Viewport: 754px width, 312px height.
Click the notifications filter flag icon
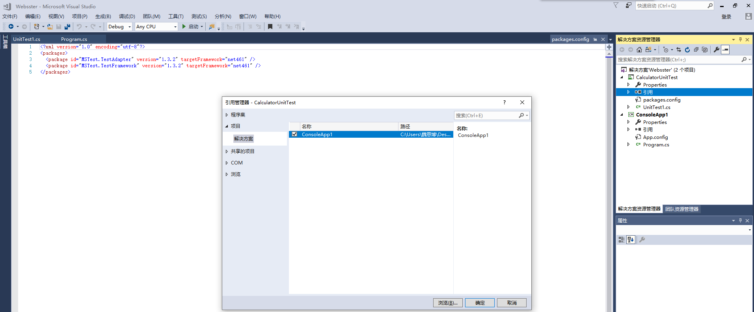coord(616,6)
